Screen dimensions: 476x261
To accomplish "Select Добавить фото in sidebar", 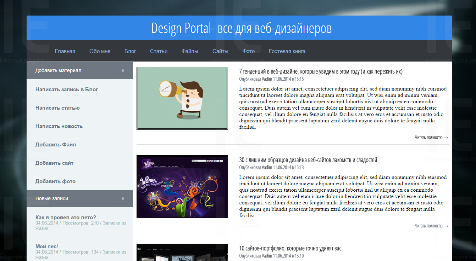I will (55, 181).
